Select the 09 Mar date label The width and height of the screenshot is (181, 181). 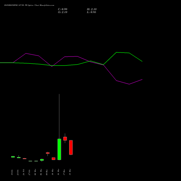pos(47,172)
